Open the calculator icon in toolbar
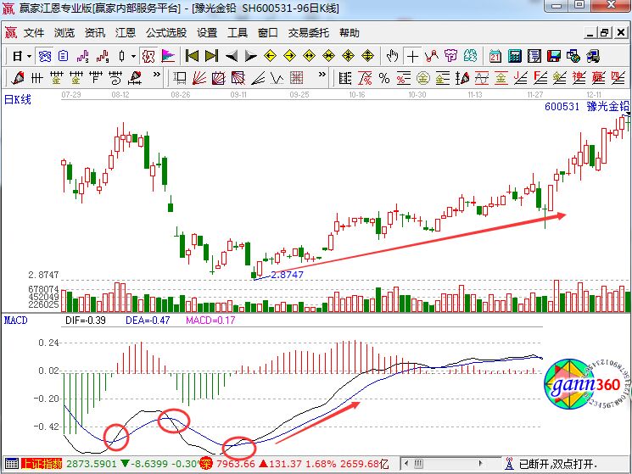Screen dimensions: 632x474 (x=514, y=56)
